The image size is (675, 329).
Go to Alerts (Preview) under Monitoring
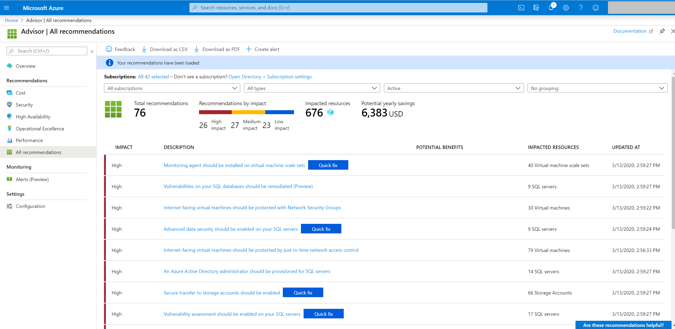coord(32,179)
